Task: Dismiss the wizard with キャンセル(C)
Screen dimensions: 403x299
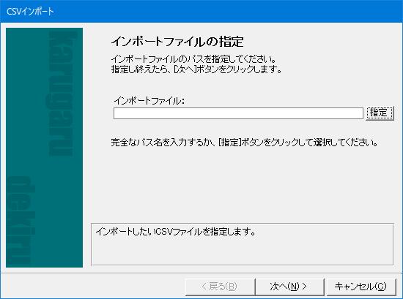Action: 361,287
